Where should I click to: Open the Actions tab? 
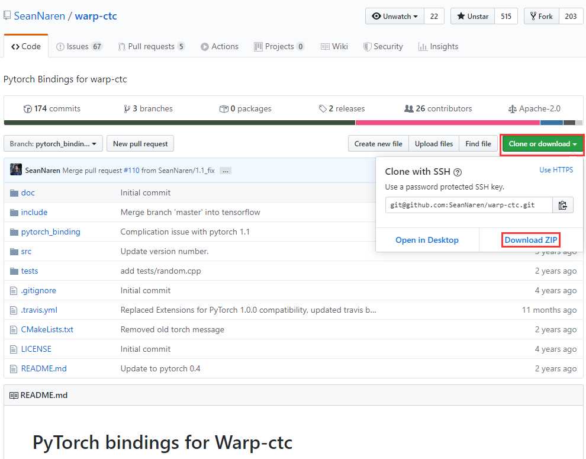coord(220,46)
